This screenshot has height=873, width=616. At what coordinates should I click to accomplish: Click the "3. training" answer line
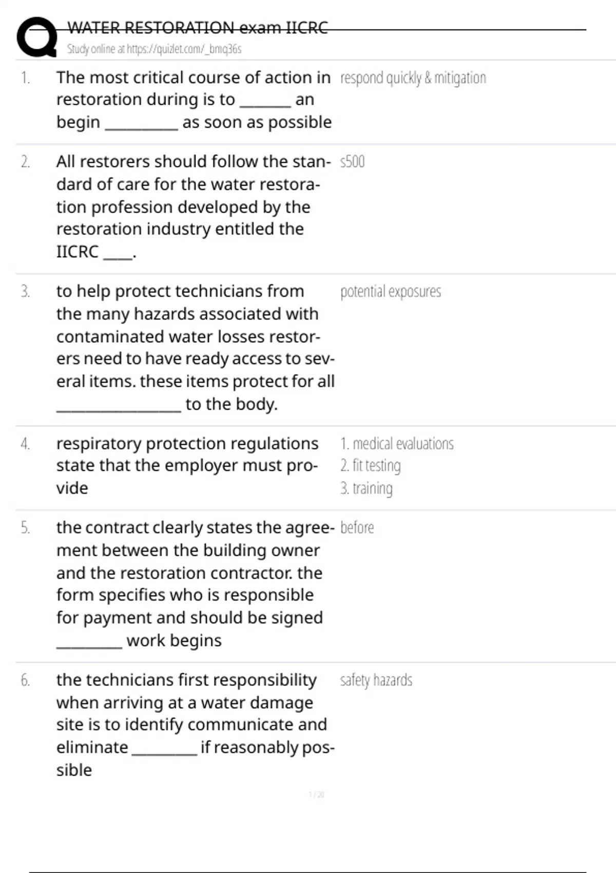tap(366, 488)
